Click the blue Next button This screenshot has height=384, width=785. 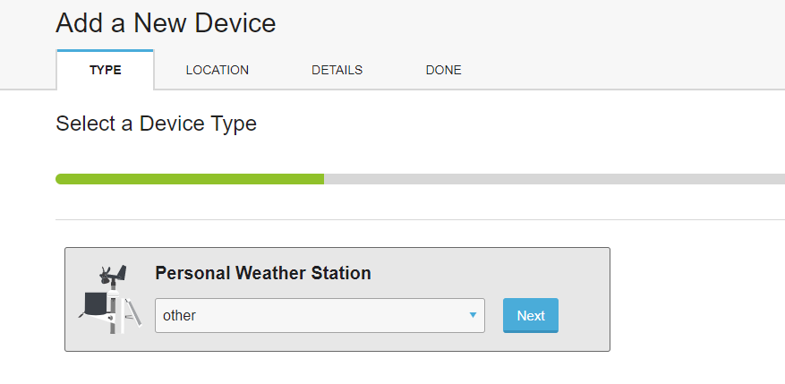point(531,315)
